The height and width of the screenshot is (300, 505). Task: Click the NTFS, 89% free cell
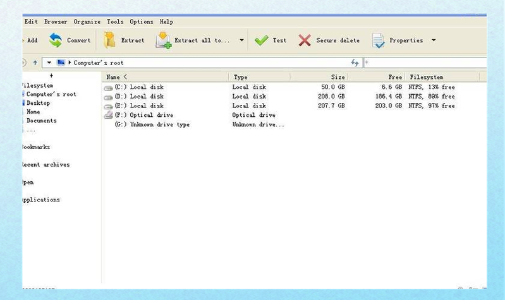pyautogui.click(x=432, y=96)
